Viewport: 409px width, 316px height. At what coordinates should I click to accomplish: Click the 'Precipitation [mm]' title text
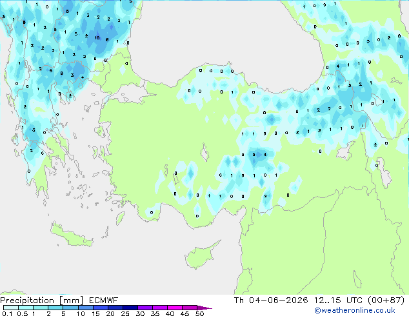pos(42,301)
